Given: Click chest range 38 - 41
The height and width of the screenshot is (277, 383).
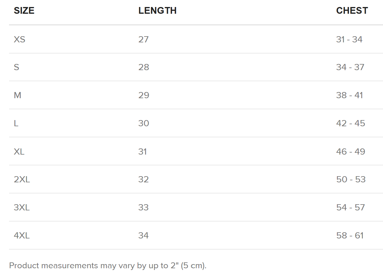Looking at the screenshot, I should 350,95.
